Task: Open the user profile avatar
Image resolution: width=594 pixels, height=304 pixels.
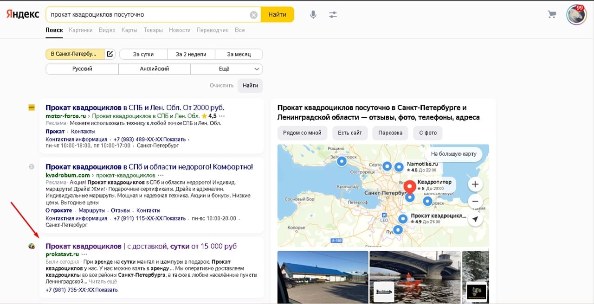Action: click(576, 15)
